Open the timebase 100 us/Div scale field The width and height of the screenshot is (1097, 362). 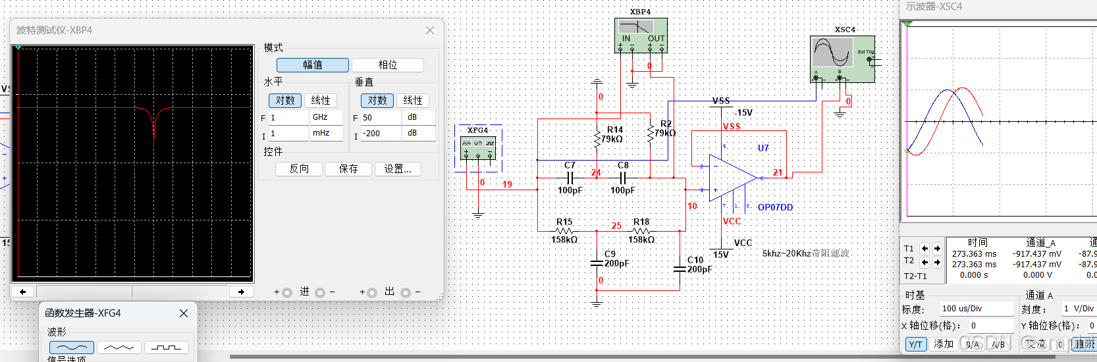coord(976,308)
